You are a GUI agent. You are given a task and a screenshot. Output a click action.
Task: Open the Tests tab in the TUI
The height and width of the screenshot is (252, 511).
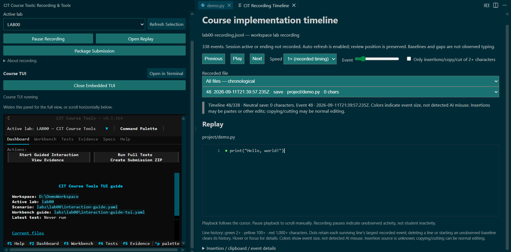67,139
